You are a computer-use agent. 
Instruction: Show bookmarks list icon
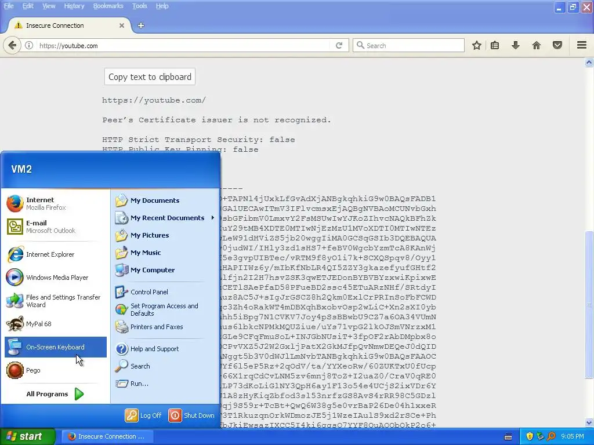click(x=495, y=45)
